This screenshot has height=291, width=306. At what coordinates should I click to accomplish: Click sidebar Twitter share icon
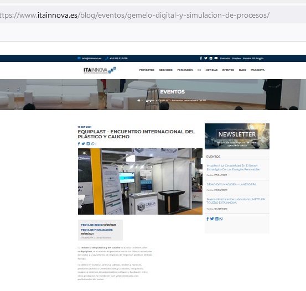pyautogui.click(x=212, y=219)
